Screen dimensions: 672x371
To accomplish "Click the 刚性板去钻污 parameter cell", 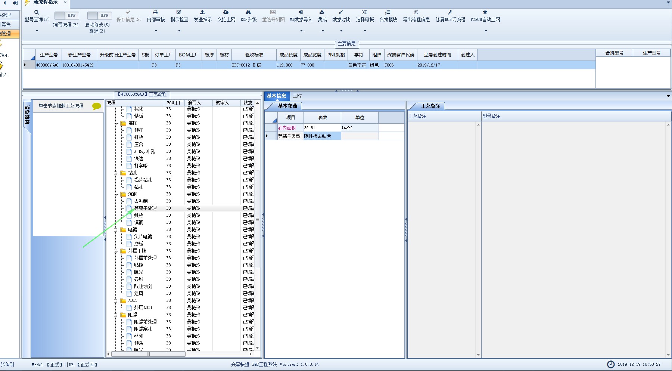I will pyautogui.click(x=322, y=136).
